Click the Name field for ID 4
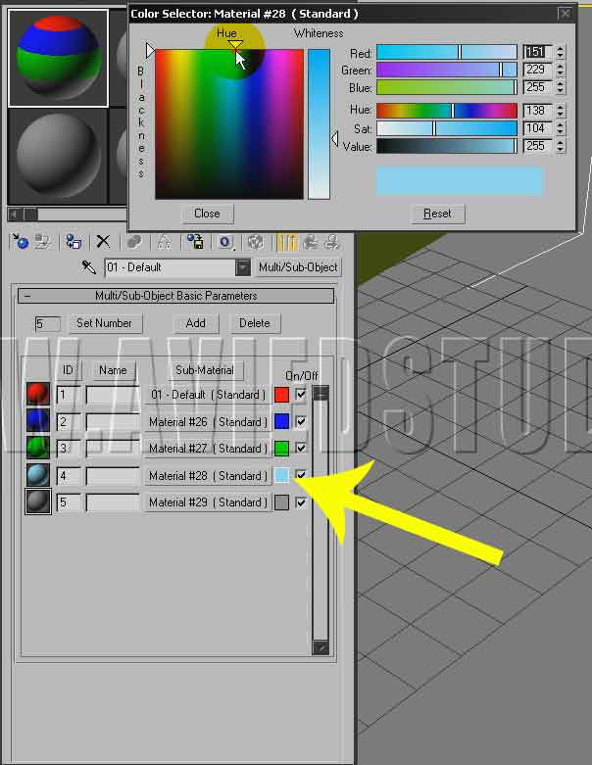592x765 pixels. point(113,476)
